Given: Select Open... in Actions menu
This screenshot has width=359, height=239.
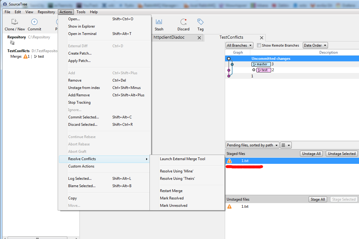Looking at the screenshot, I should [x=105, y=19].
